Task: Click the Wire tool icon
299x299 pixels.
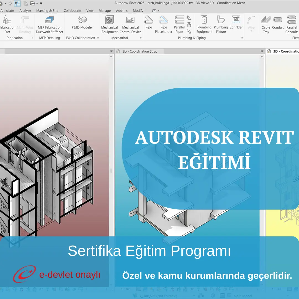Action: click(251, 20)
